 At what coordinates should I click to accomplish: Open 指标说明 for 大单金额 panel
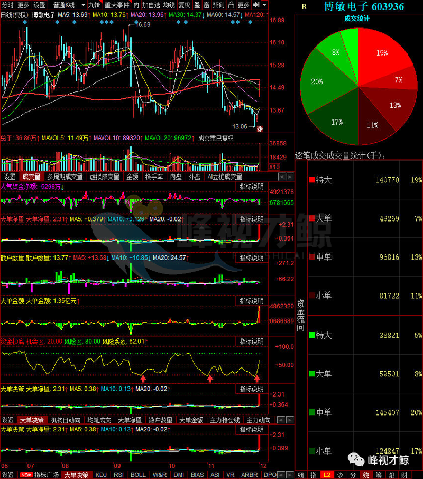pos(252,301)
